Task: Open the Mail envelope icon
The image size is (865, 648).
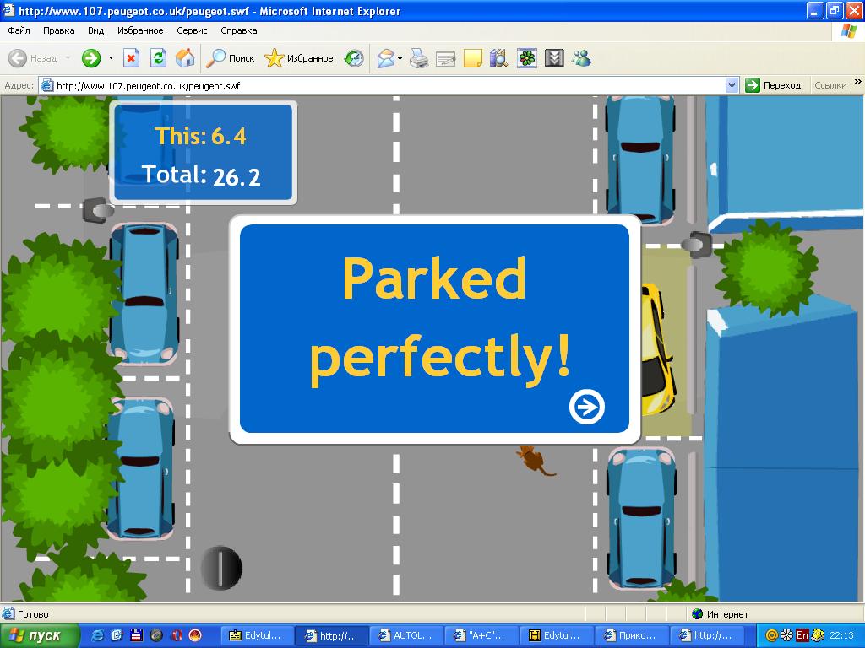Action: click(x=385, y=58)
